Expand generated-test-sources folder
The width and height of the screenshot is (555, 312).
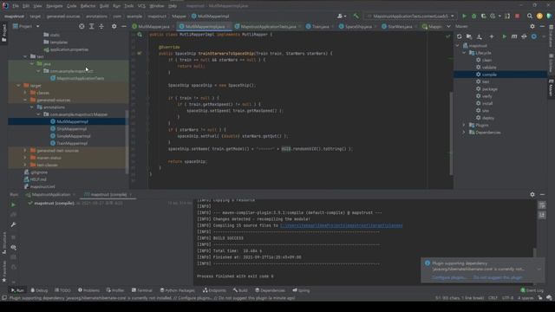click(x=25, y=150)
